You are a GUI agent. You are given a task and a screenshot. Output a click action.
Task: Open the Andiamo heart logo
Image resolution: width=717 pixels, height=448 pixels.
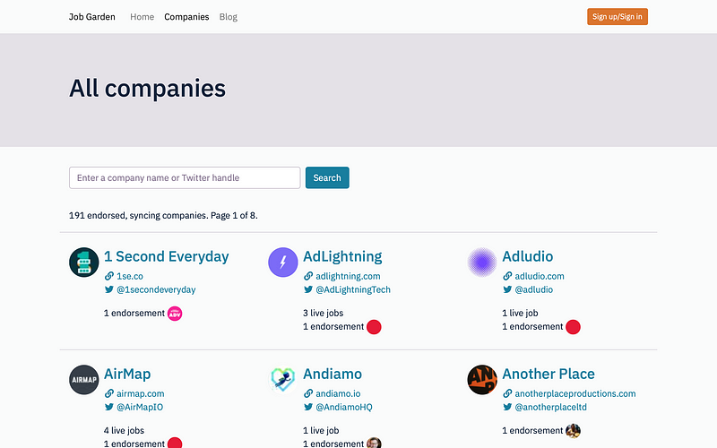[x=283, y=380]
